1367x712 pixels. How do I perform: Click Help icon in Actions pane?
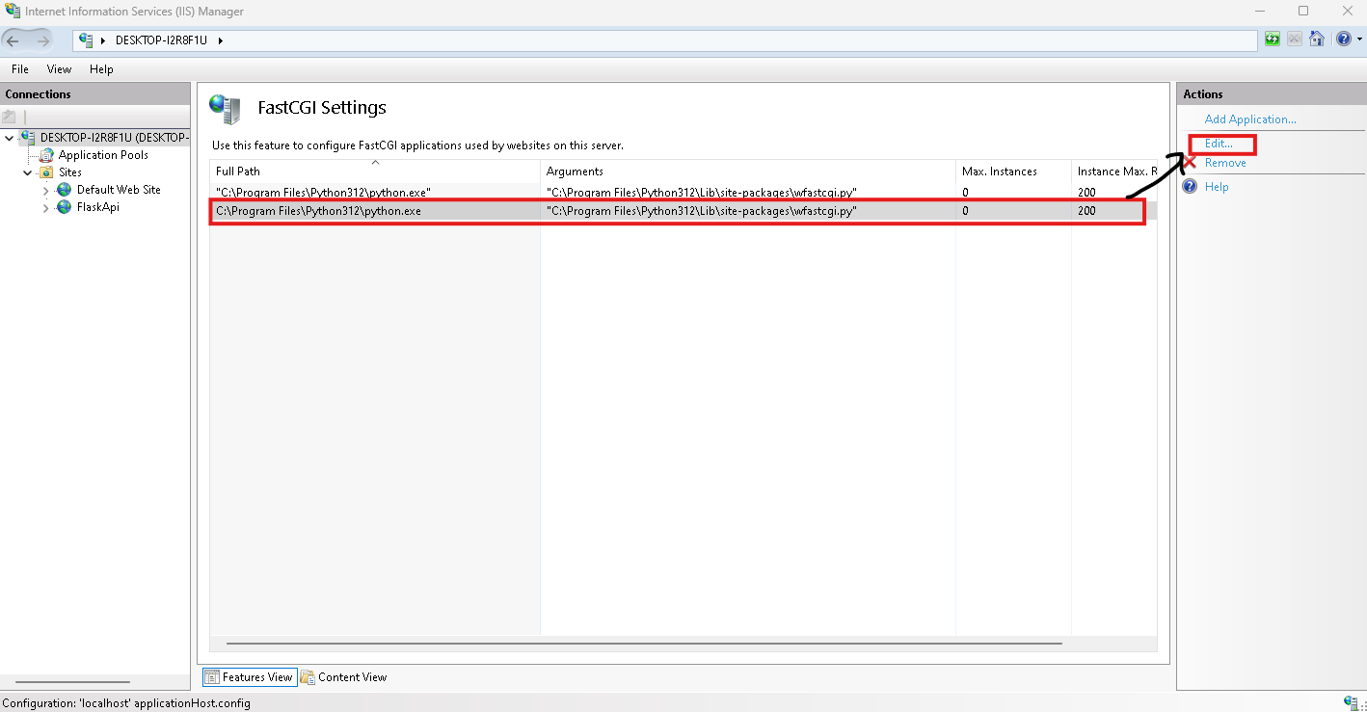(x=1190, y=187)
